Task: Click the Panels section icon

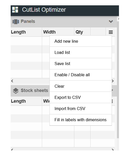Action: coord(16,22)
